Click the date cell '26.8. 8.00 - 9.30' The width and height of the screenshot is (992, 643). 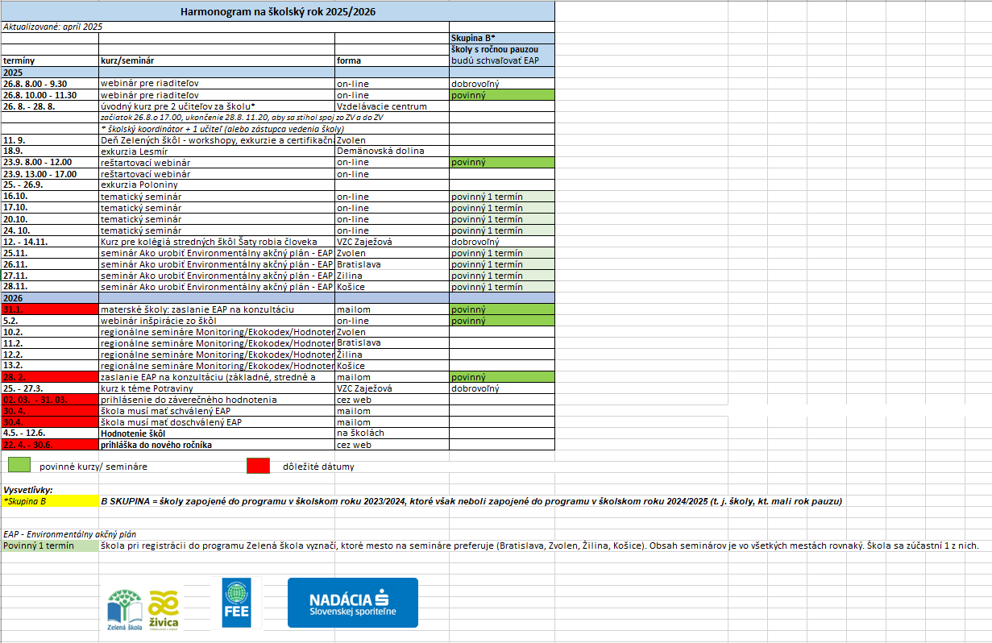49,83
